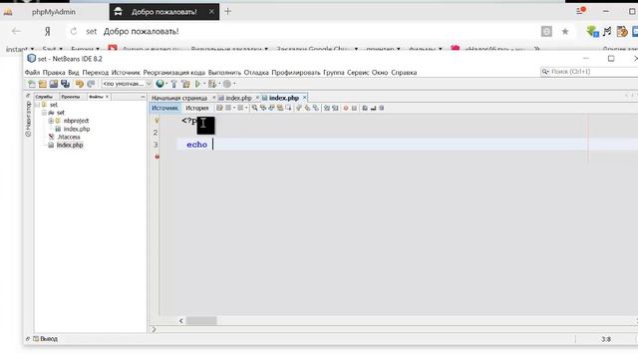This screenshot has height=359, width=638.
Task: Click the Undo arrow in NetBeans toolbar
Action: (80, 84)
